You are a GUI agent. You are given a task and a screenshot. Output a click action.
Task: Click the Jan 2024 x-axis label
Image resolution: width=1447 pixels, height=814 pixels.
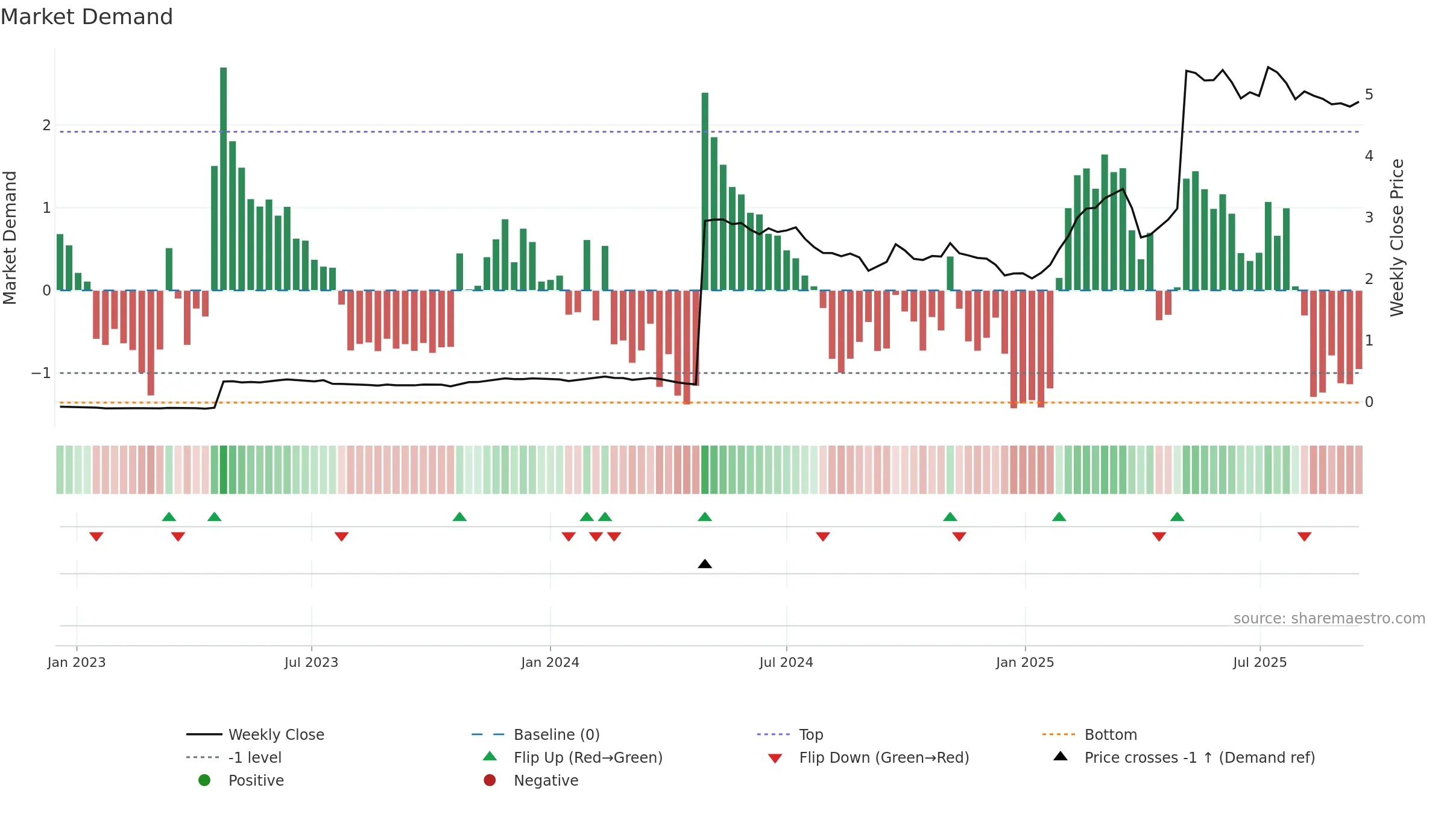550,662
